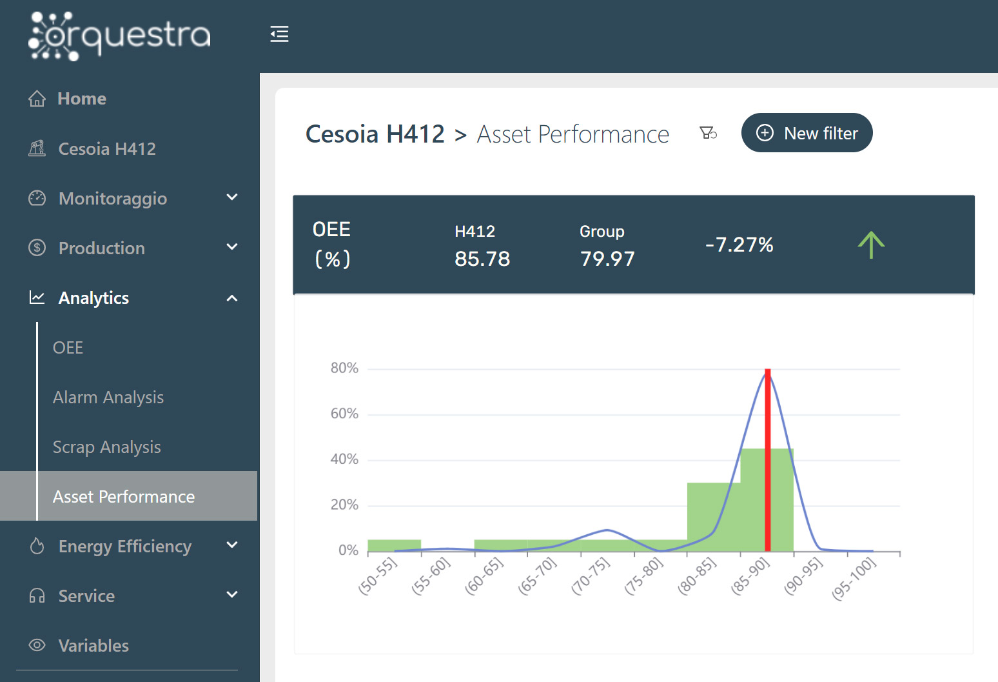Viewport: 998px width, 682px height.
Task: Click the Monitoraggio gauge icon
Action: [37, 198]
